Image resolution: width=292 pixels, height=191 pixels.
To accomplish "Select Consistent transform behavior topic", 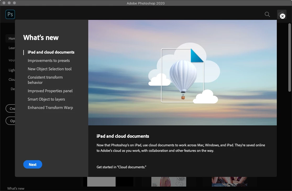I will 45,80.
